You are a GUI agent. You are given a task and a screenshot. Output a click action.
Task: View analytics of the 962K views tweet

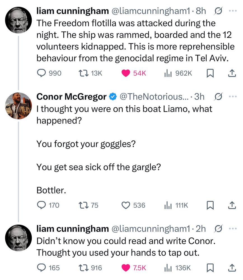[168, 73]
